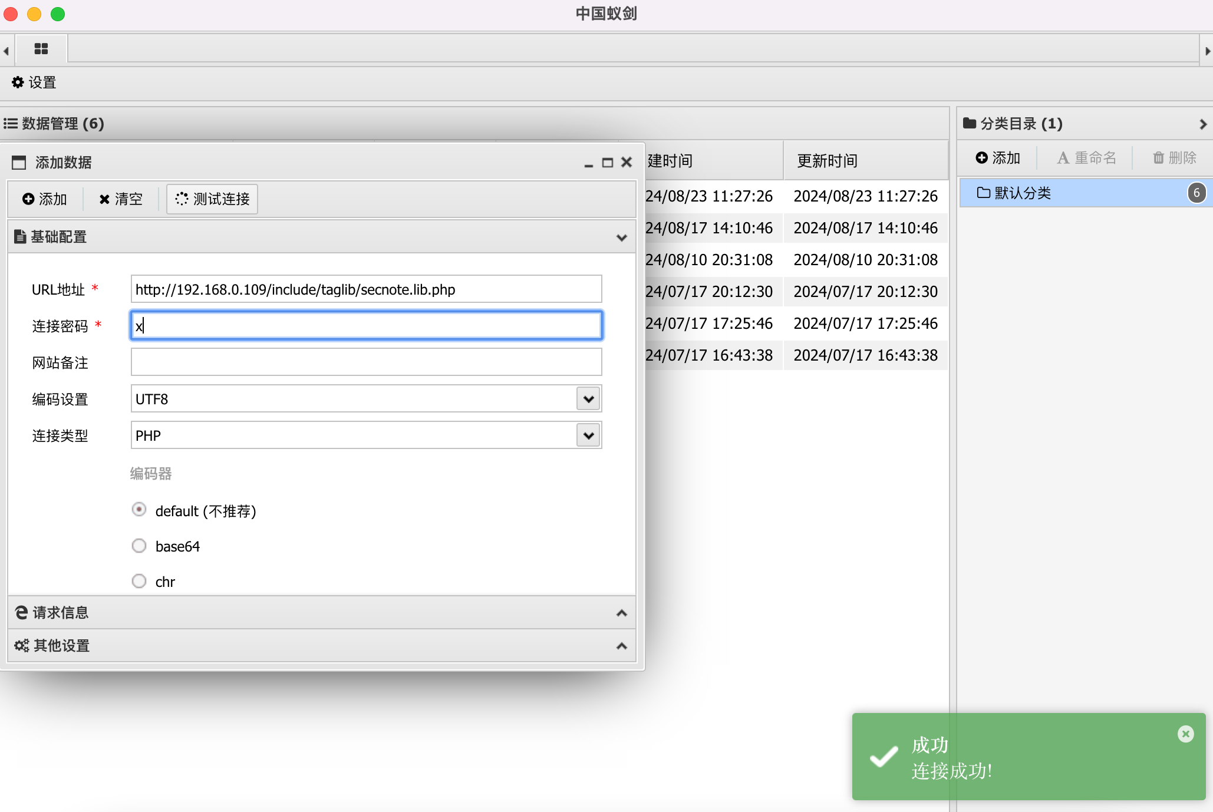
Task: Click the X icon on the 清空 button
Action: click(104, 199)
